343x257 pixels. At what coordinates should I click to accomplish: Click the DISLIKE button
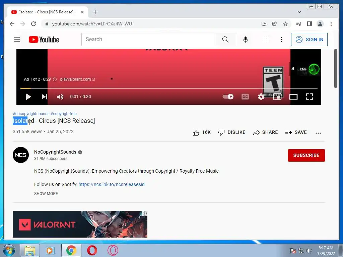click(232, 133)
